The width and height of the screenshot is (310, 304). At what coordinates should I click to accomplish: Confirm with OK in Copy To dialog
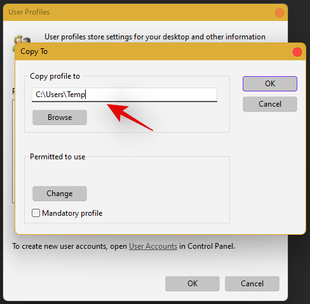[270, 84]
